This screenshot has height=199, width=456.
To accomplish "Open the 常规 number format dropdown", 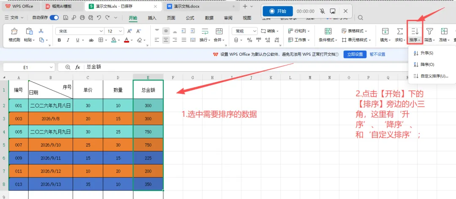I will click(x=244, y=31).
